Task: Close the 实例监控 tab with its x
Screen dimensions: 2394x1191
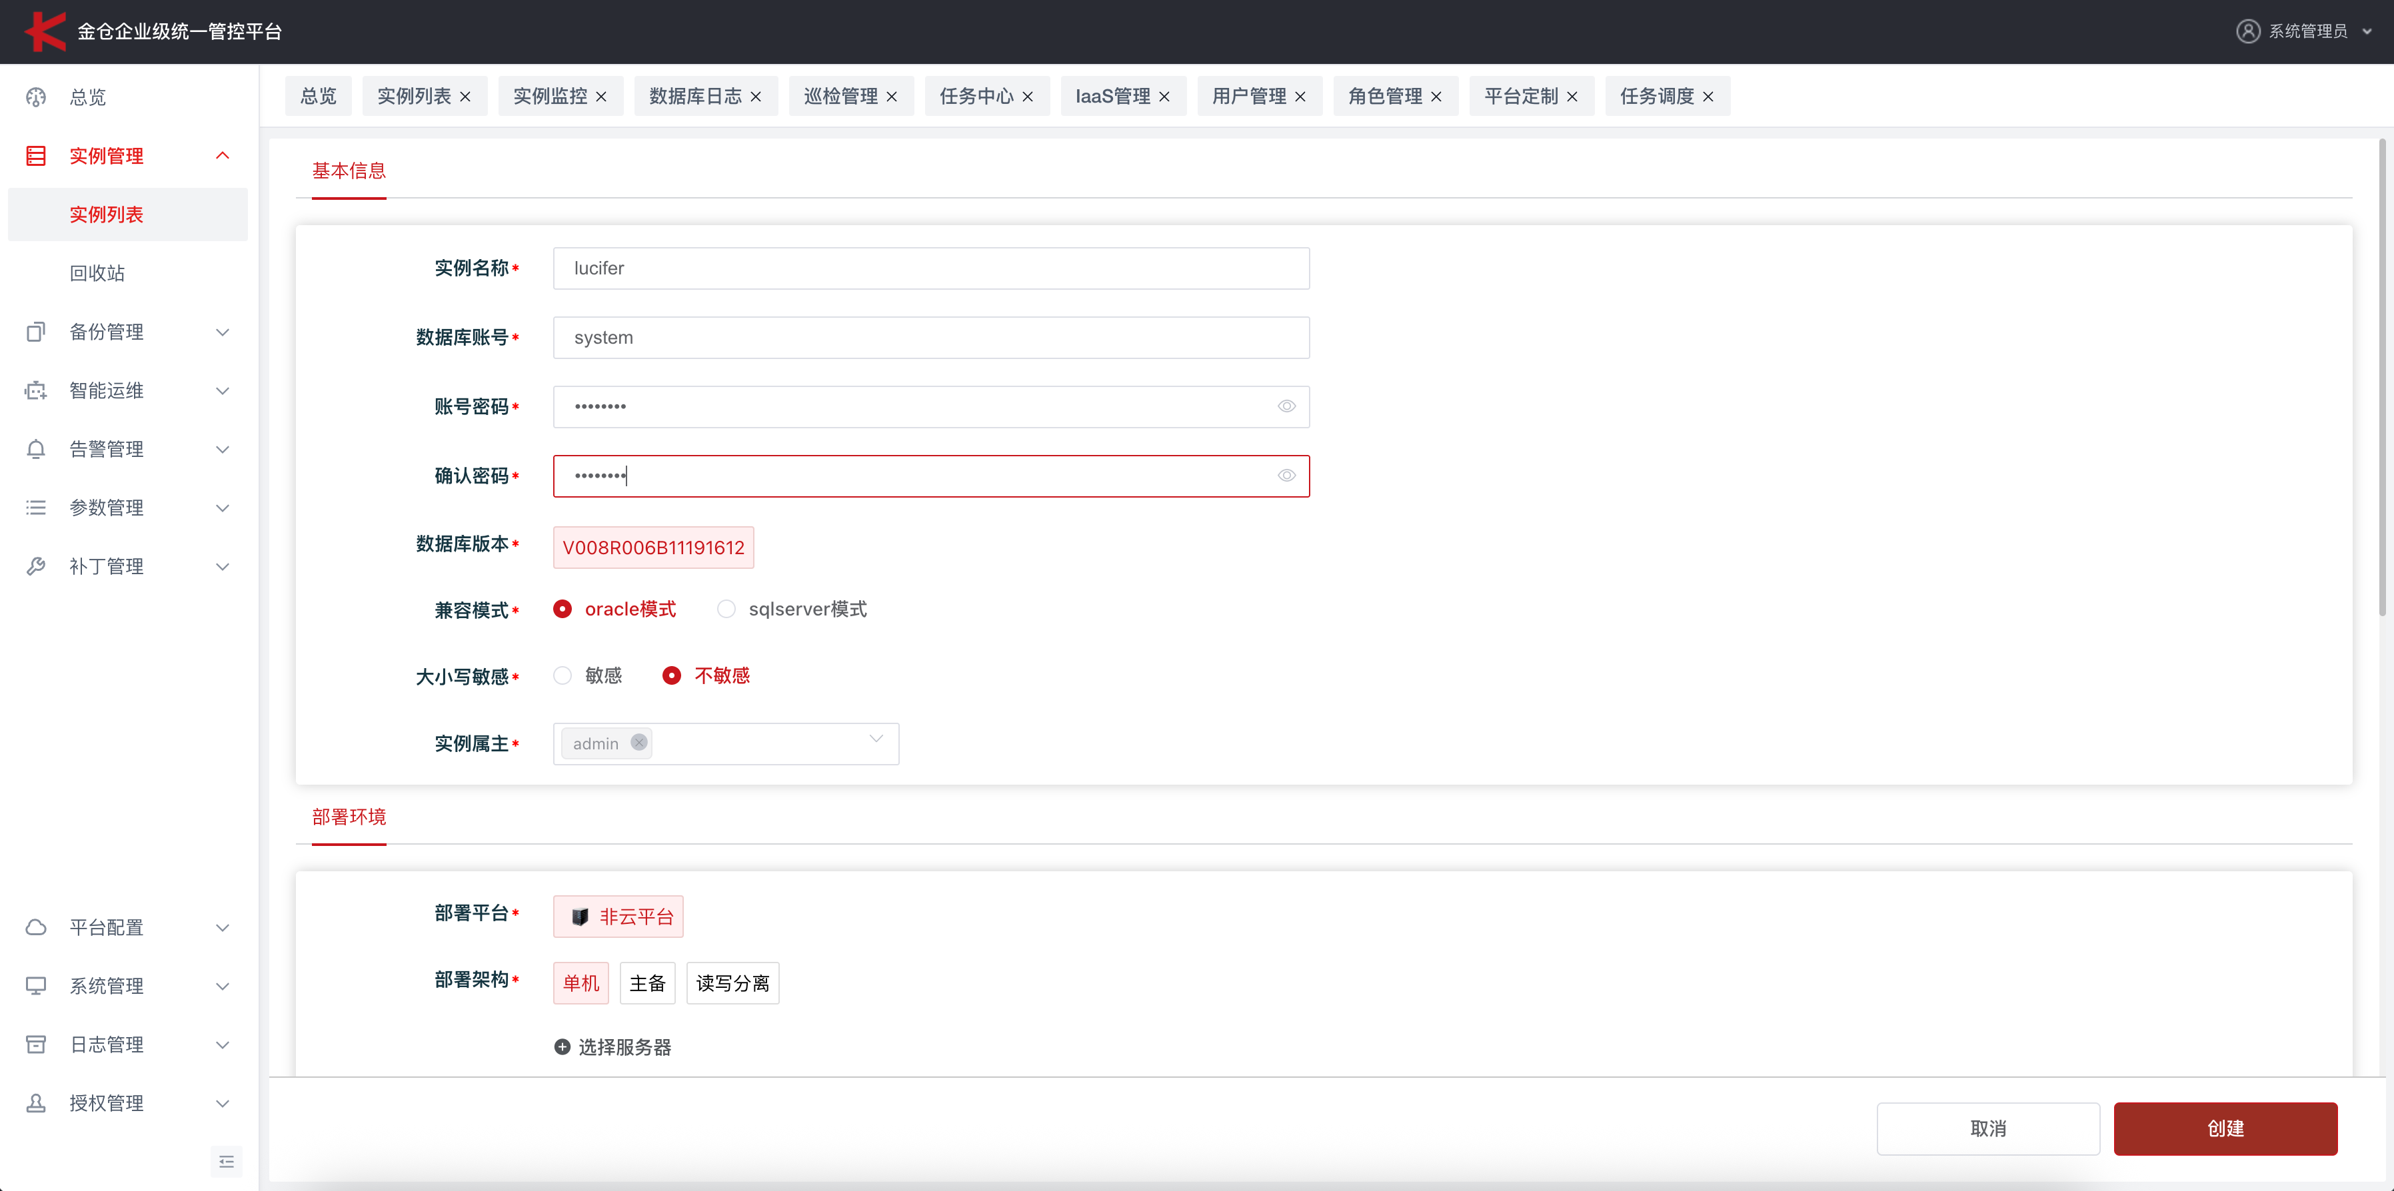Action: tap(601, 97)
